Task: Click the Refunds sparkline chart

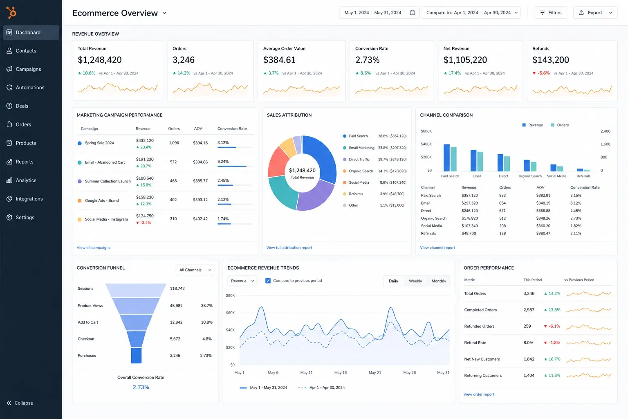Action: [x=572, y=90]
